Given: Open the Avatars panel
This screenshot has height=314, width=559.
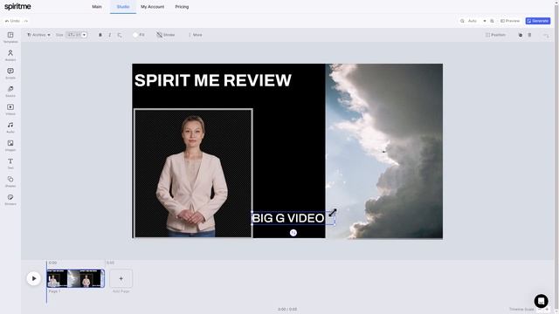Looking at the screenshot, I should coord(10,55).
